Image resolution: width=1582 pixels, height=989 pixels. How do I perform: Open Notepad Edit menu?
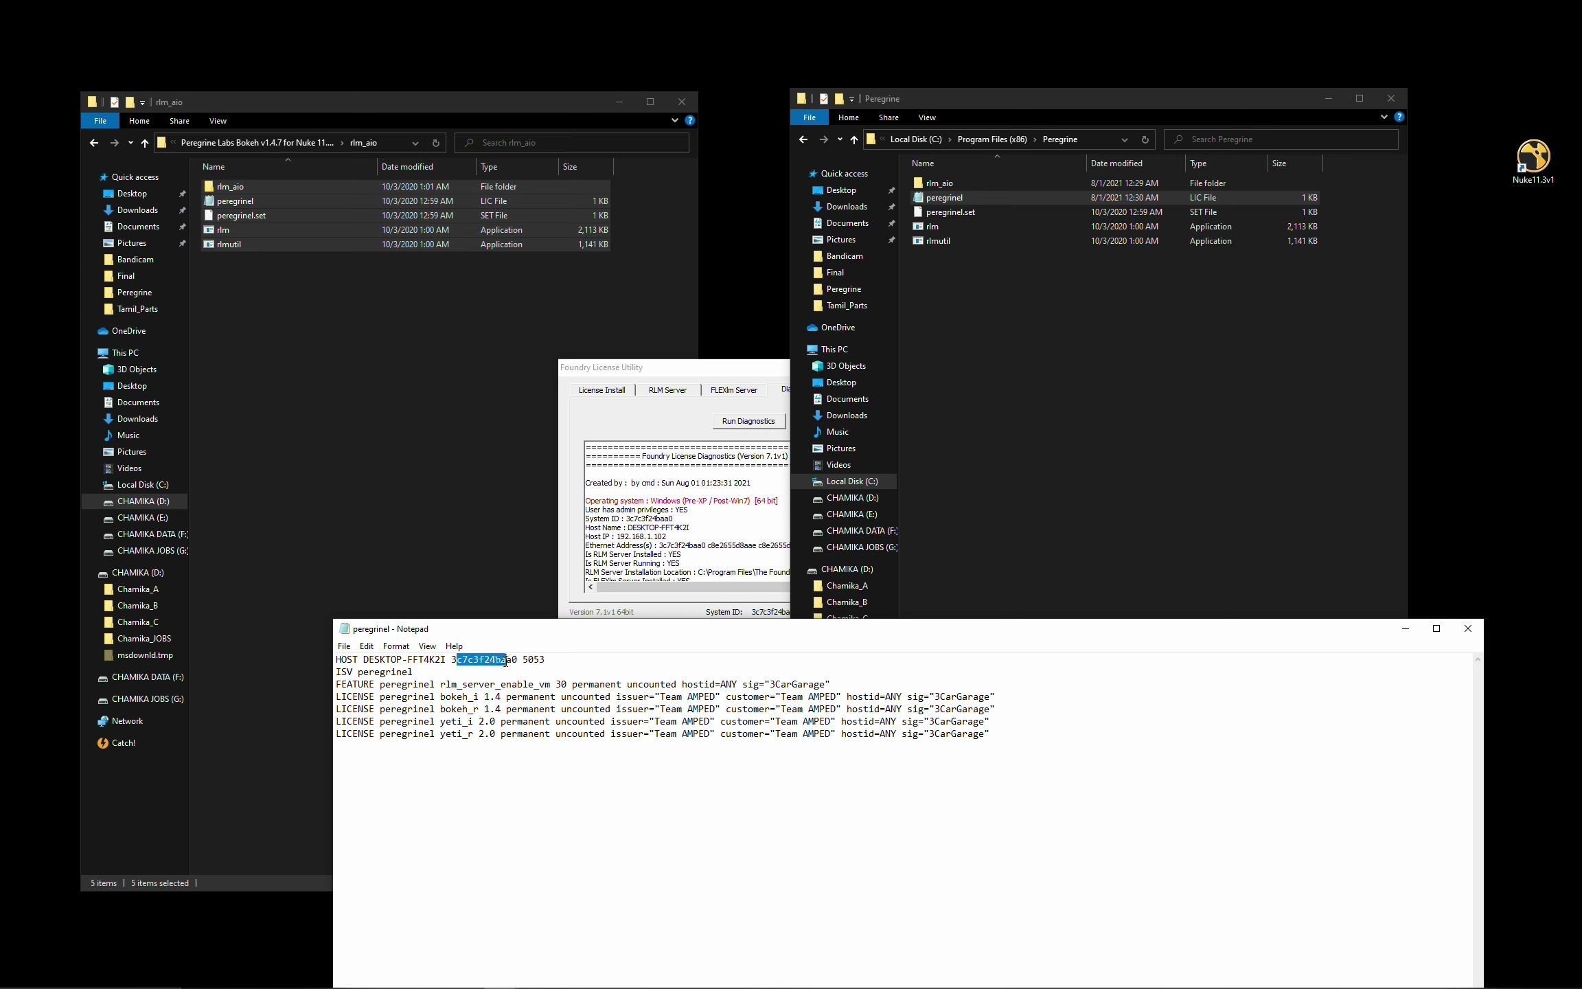(367, 646)
